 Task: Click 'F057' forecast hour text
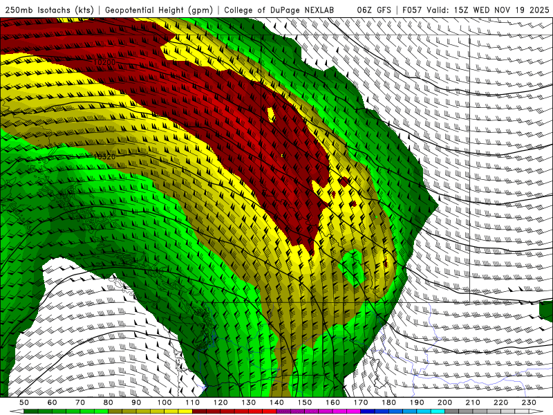412,10
